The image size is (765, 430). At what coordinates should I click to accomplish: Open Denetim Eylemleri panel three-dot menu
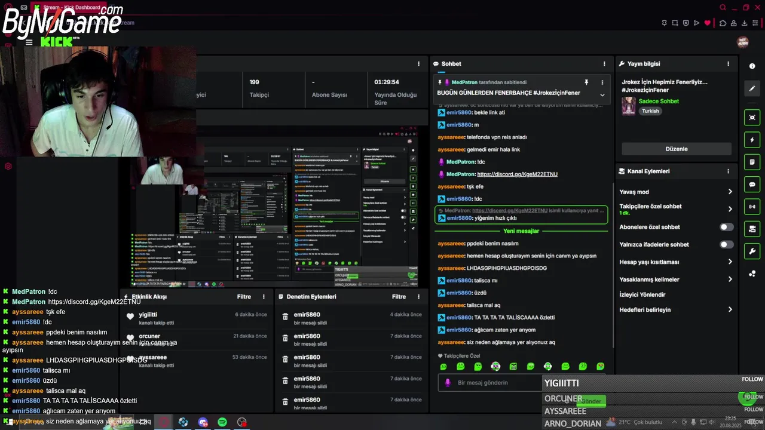pos(418,296)
